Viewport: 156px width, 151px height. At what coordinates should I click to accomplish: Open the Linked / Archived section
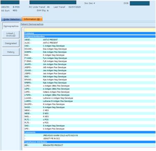pos(11,35)
